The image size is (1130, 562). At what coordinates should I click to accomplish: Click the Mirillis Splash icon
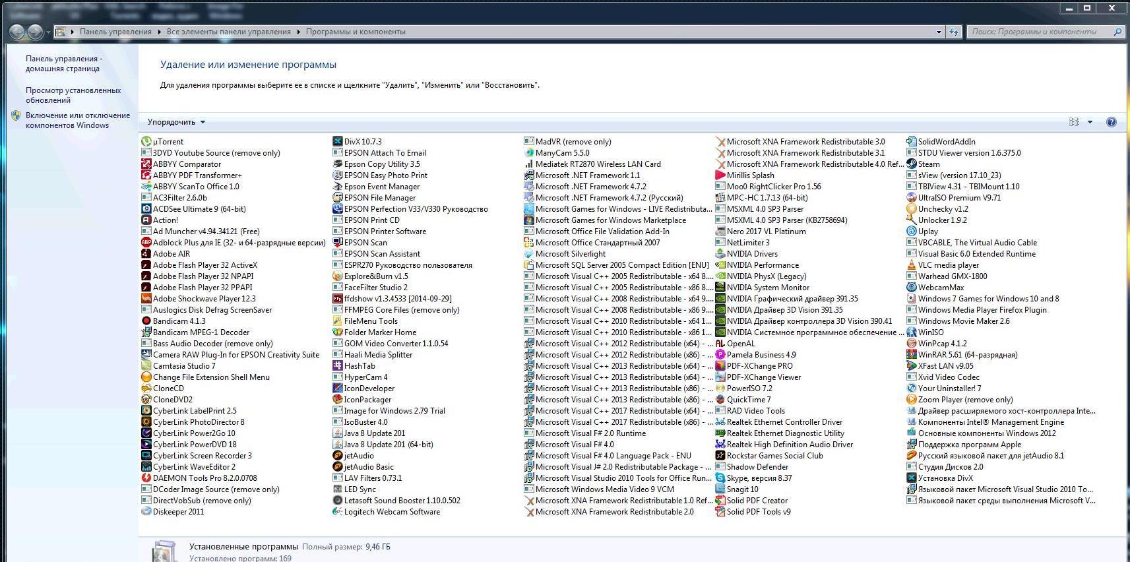(720, 175)
